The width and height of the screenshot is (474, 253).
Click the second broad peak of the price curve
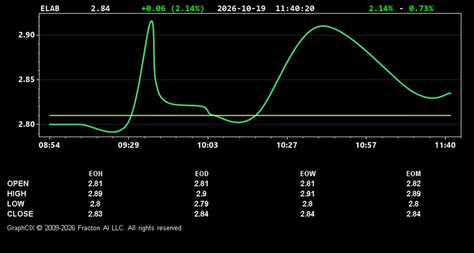[x=323, y=26]
